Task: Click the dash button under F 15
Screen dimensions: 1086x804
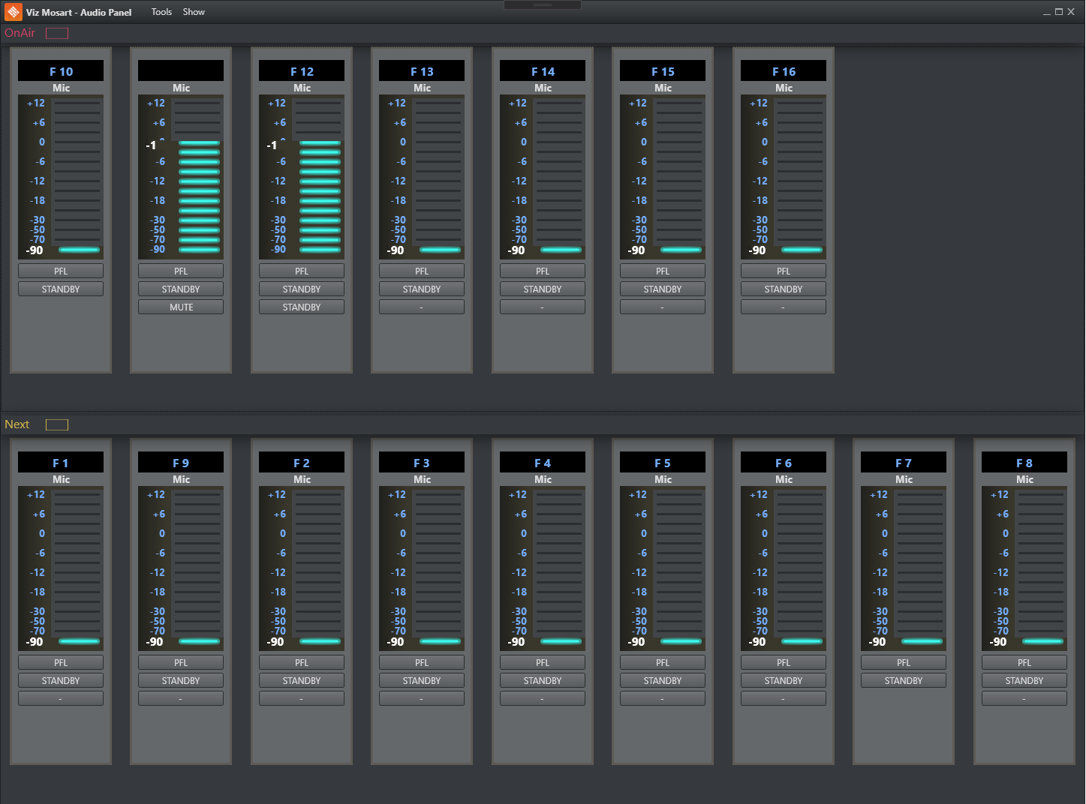Action: 662,307
